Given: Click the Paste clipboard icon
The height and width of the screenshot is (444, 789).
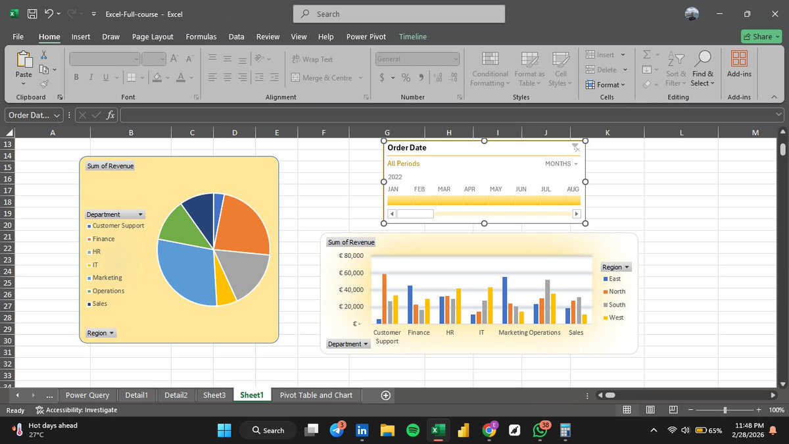Looking at the screenshot, I should click(x=24, y=59).
